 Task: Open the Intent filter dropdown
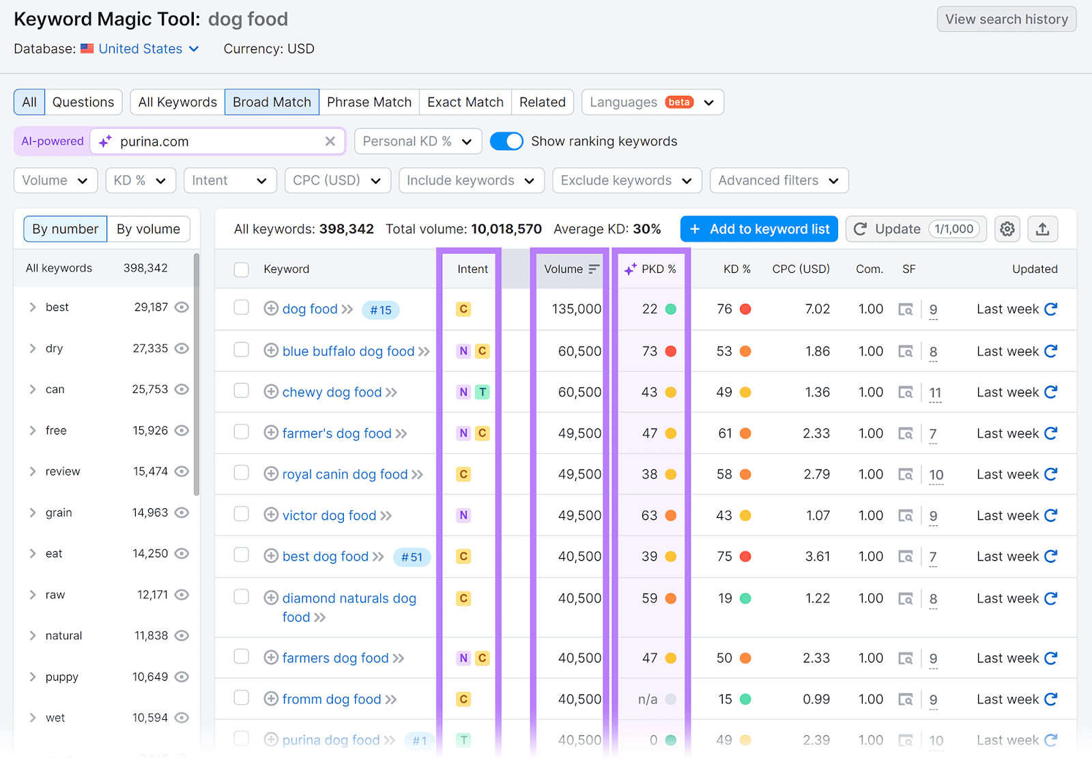(230, 180)
